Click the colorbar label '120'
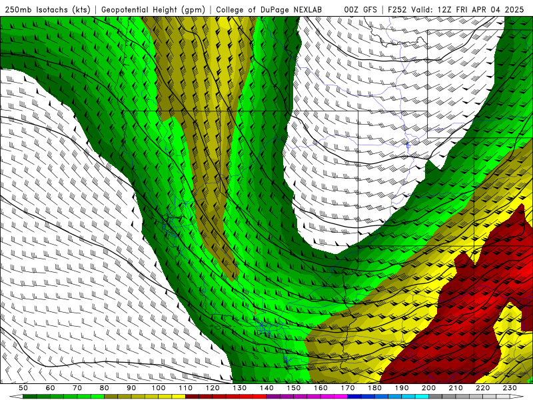Viewport: 533px width, 400px height. [212, 388]
